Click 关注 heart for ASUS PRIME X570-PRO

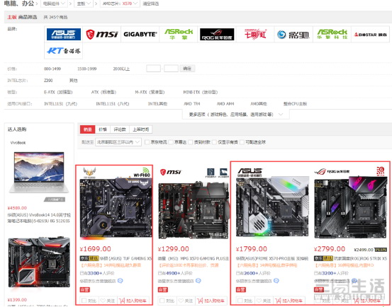point(264,301)
